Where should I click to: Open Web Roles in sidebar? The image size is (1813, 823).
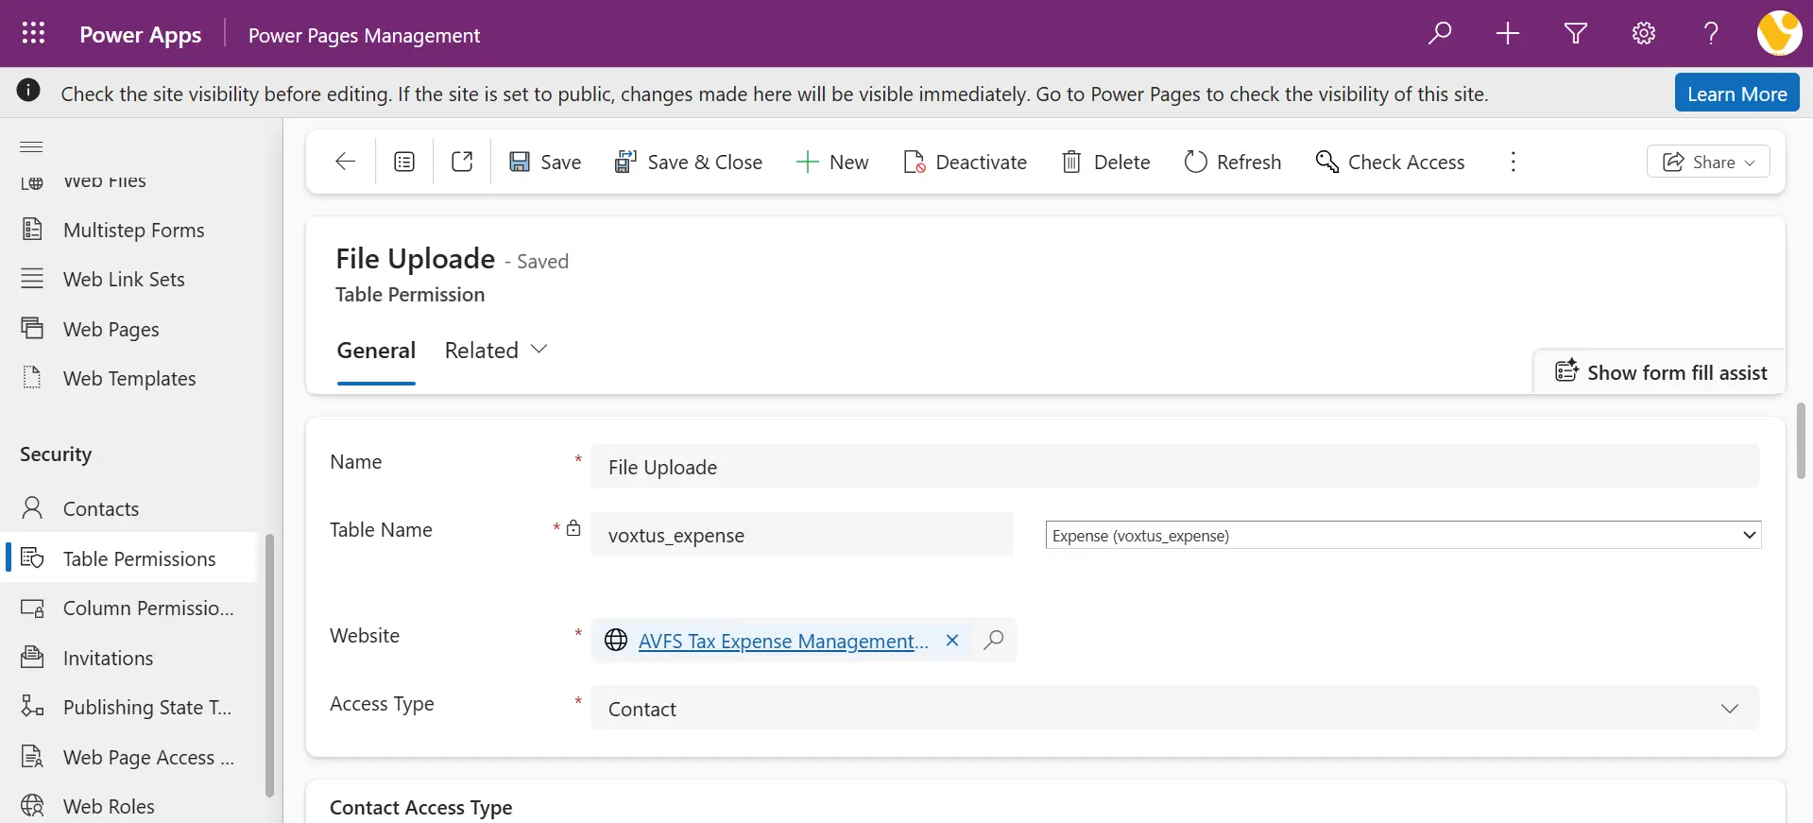(109, 806)
